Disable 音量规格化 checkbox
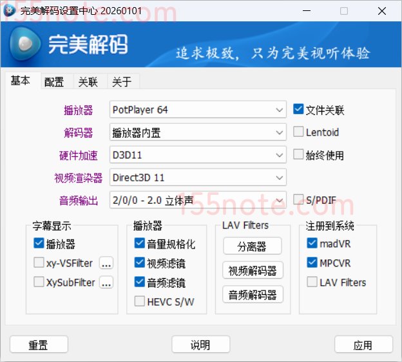The height and width of the screenshot is (362, 402). pyautogui.click(x=140, y=243)
